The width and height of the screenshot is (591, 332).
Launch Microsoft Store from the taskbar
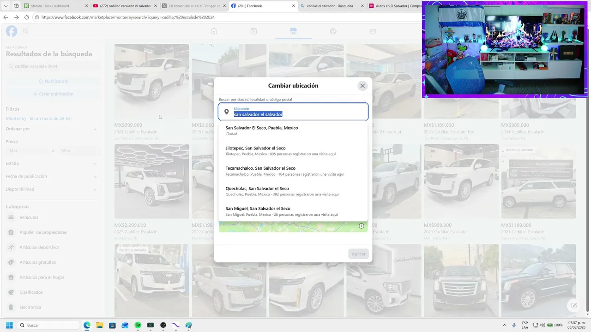click(112, 325)
